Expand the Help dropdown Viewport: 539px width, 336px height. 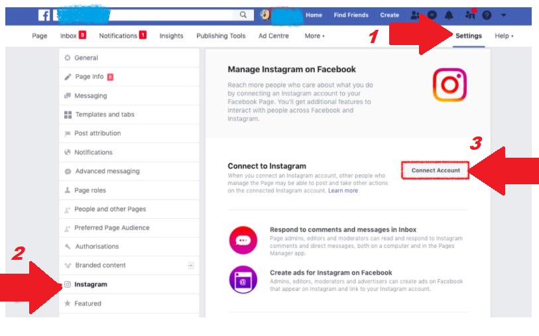coord(504,36)
